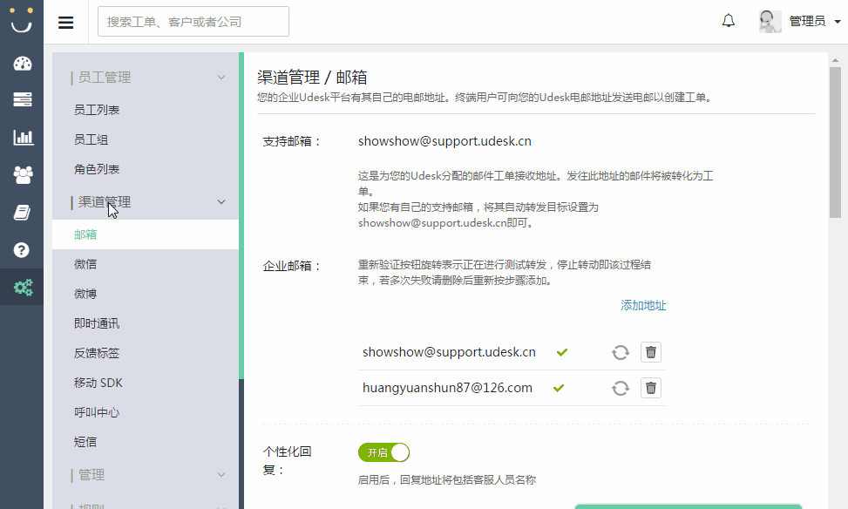Delete the huangyuanshun87@126.com address
Screen dimensions: 848x509
pos(651,388)
